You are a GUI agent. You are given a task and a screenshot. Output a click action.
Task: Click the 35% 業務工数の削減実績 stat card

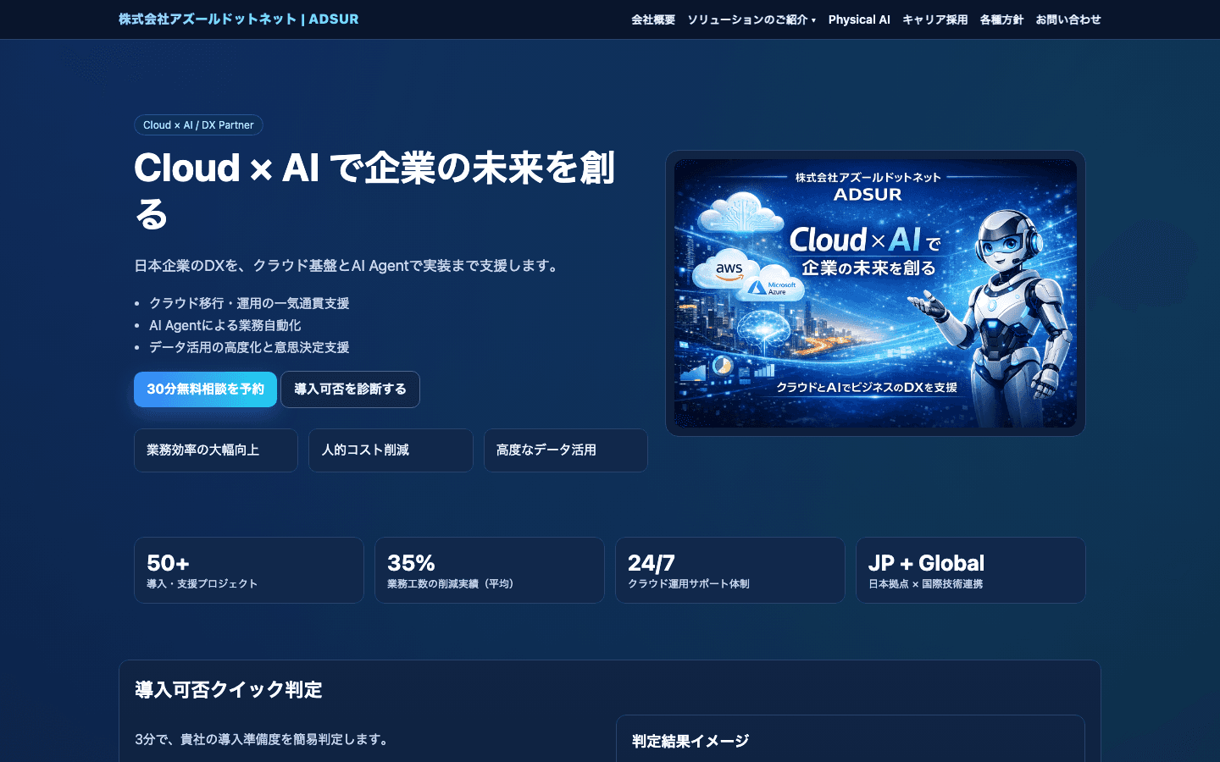tap(490, 571)
